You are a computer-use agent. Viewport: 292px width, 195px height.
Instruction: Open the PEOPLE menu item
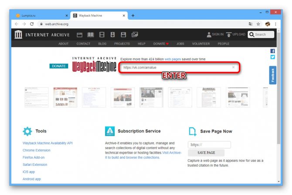224,44
